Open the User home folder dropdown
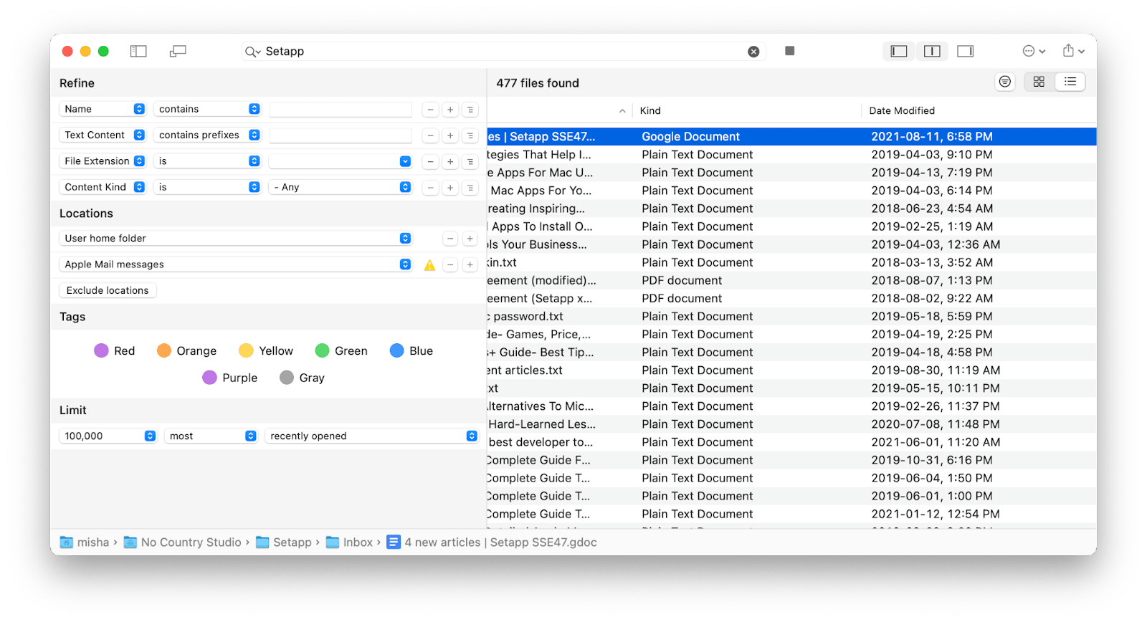 [x=235, y=238]
